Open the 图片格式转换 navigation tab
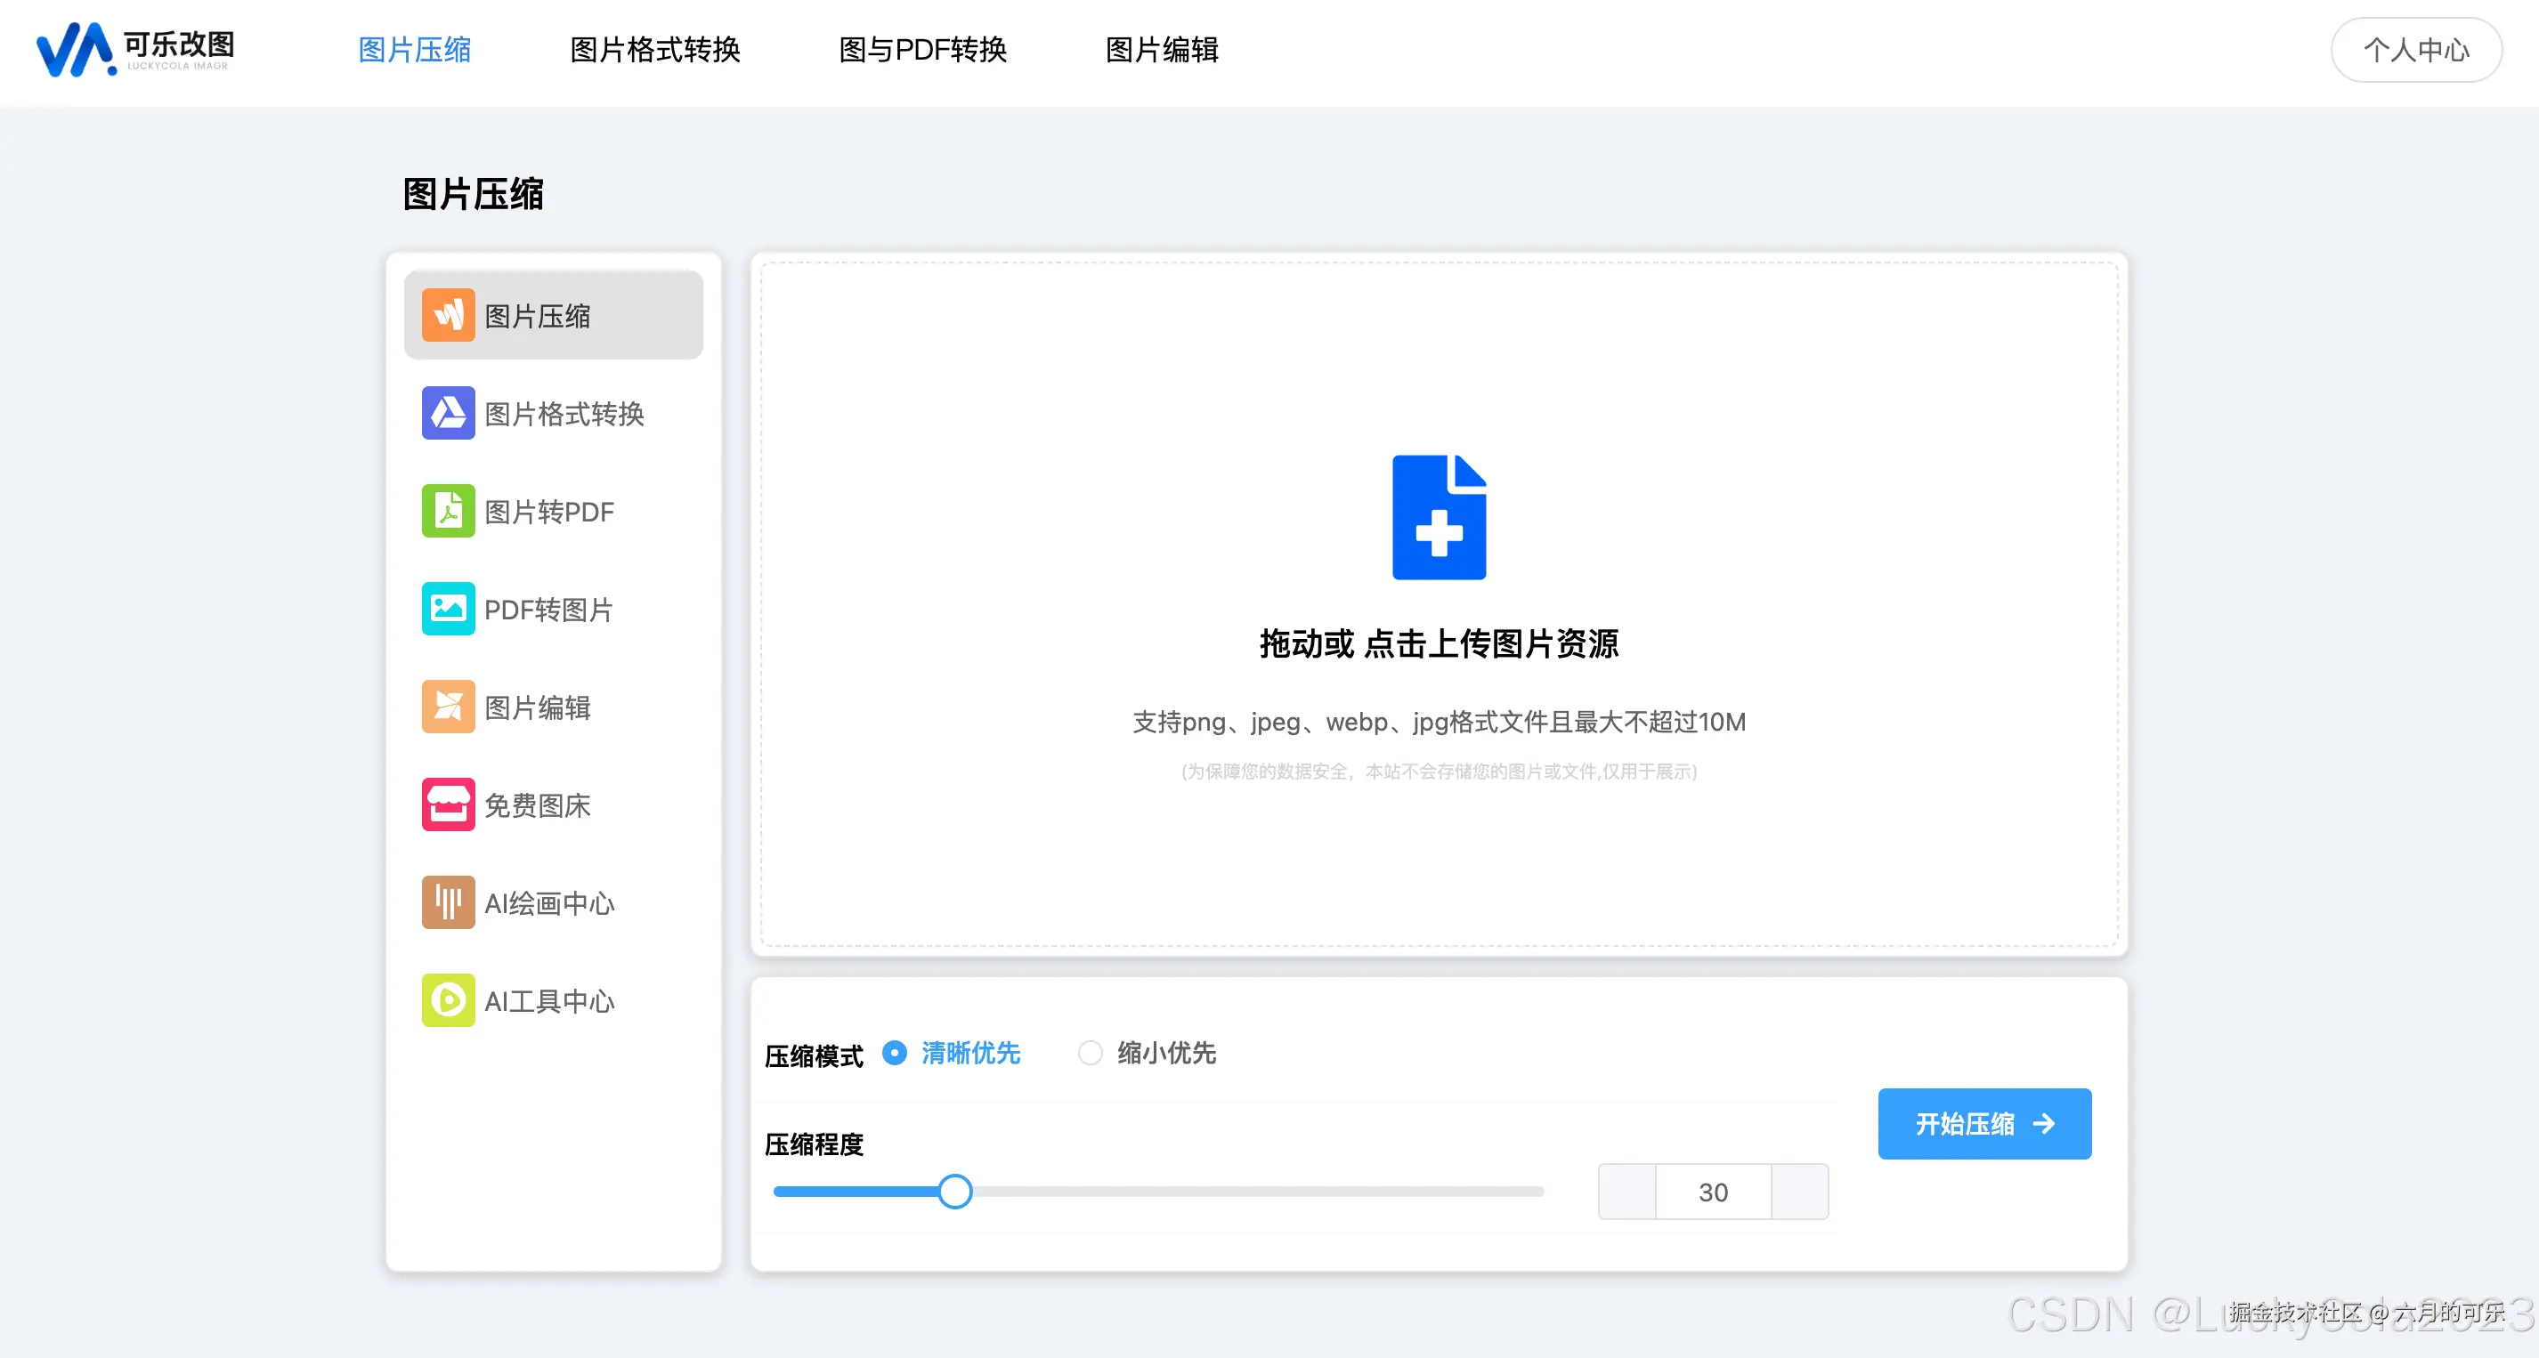2539x1358 pixels. click(654, 49)
